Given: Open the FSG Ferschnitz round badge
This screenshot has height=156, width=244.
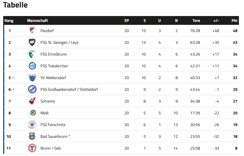Looking at the screenshot, I should pos(32,124).
